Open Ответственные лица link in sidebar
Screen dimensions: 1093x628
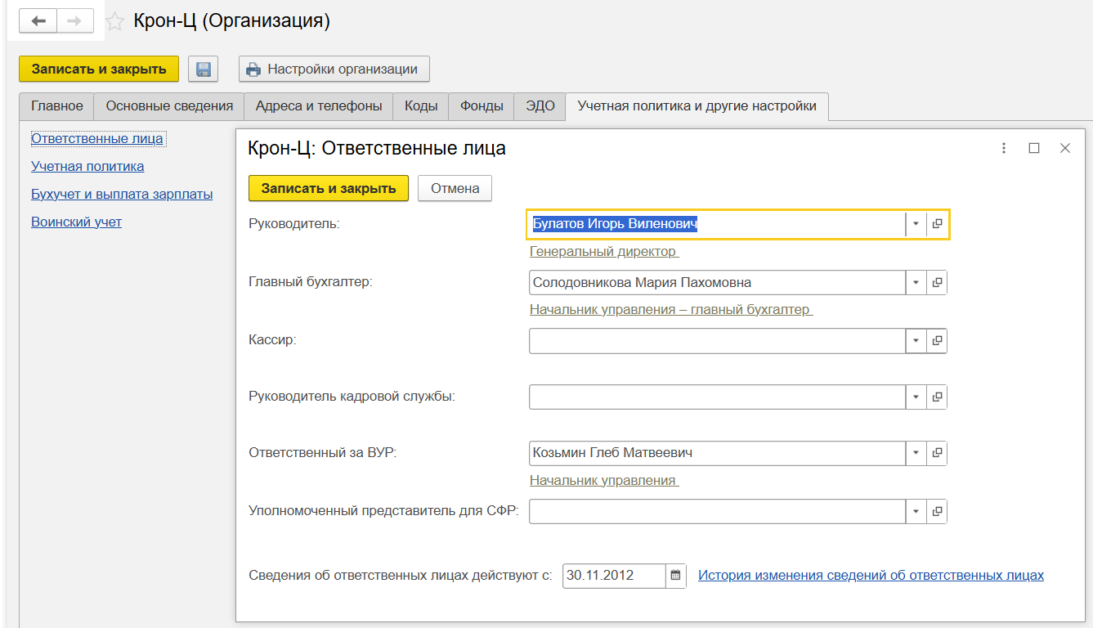click(98, 139)
